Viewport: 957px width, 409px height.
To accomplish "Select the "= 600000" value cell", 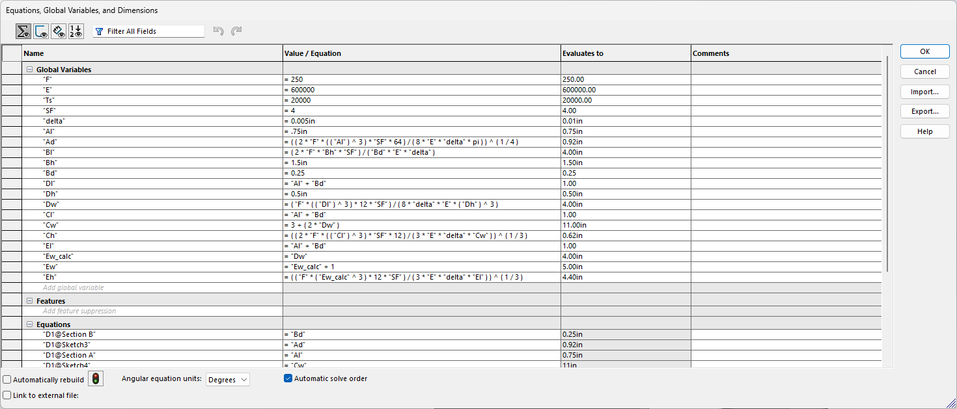I will pyautogui.click(x=421, y=90).
